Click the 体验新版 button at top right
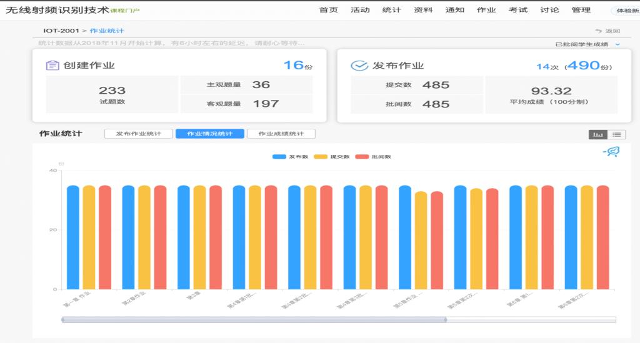 (x=626, y=11)
